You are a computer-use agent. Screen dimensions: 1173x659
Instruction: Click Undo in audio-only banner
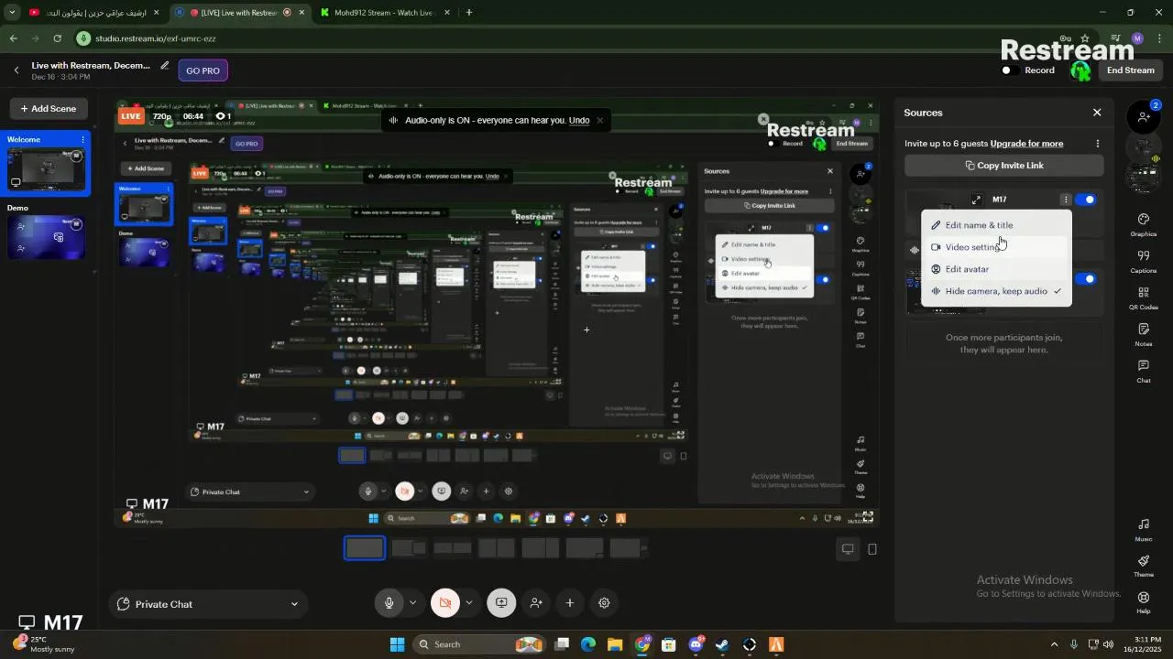pyautogui.click(x=579, y=121)
